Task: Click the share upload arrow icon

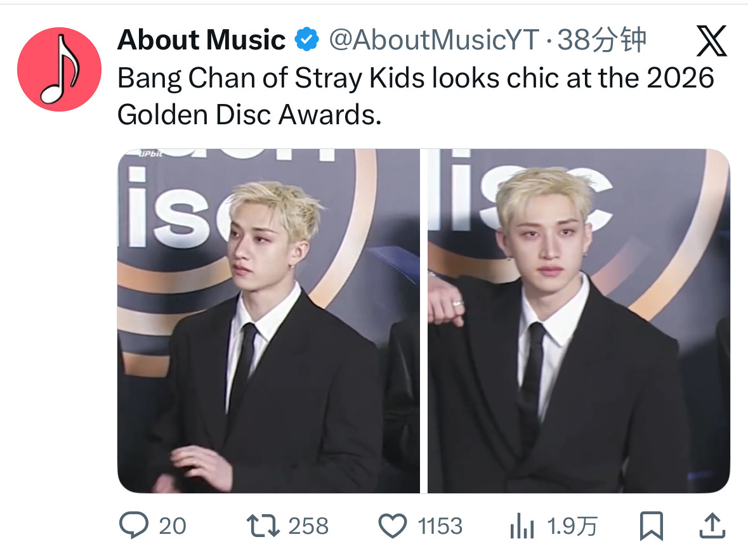Action: coord(712,526)
